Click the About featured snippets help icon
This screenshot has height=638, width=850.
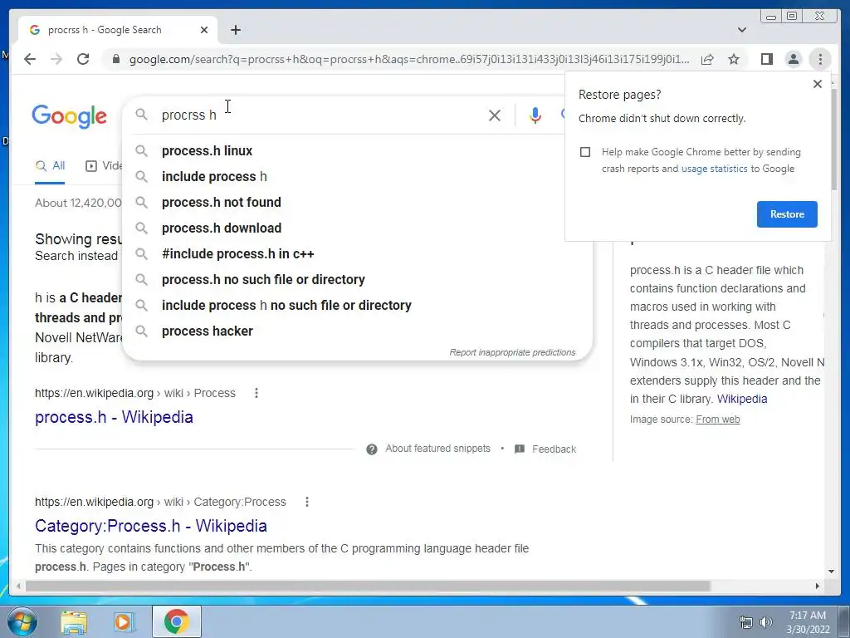tap(371, 449)
